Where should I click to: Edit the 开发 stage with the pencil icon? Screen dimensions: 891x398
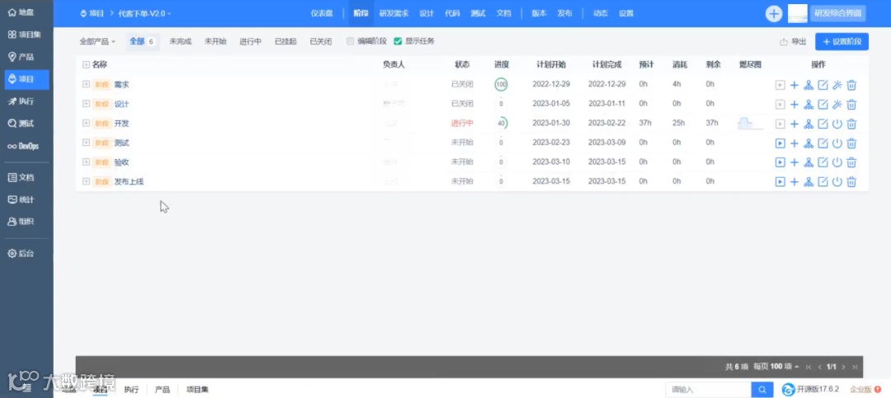coord(823,124)
